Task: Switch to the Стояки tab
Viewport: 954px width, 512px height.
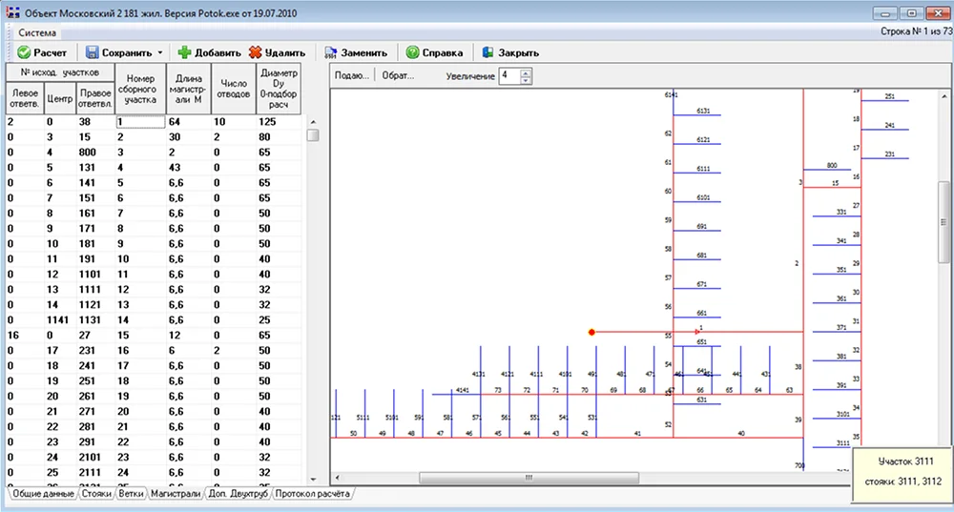Action: click(96, 494)
